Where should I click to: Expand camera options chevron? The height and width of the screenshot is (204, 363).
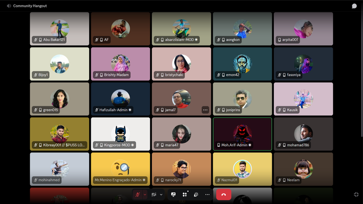[161, 194]
